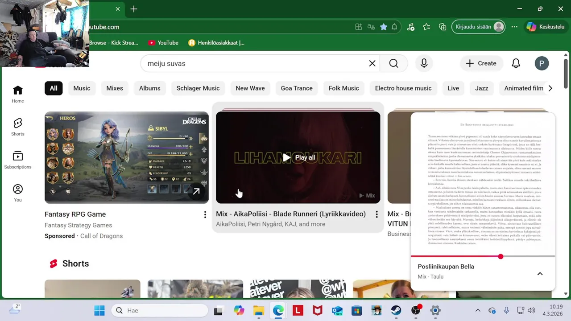Open Microsoft Store from taskbar
This screenshot has height=321, width=571.
pos(356,310)
